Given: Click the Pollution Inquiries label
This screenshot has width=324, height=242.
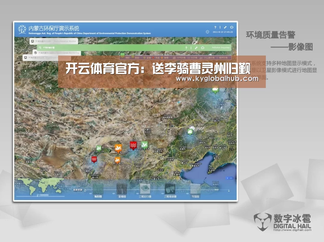Looking at the screenshot, I should click(221, 47).
